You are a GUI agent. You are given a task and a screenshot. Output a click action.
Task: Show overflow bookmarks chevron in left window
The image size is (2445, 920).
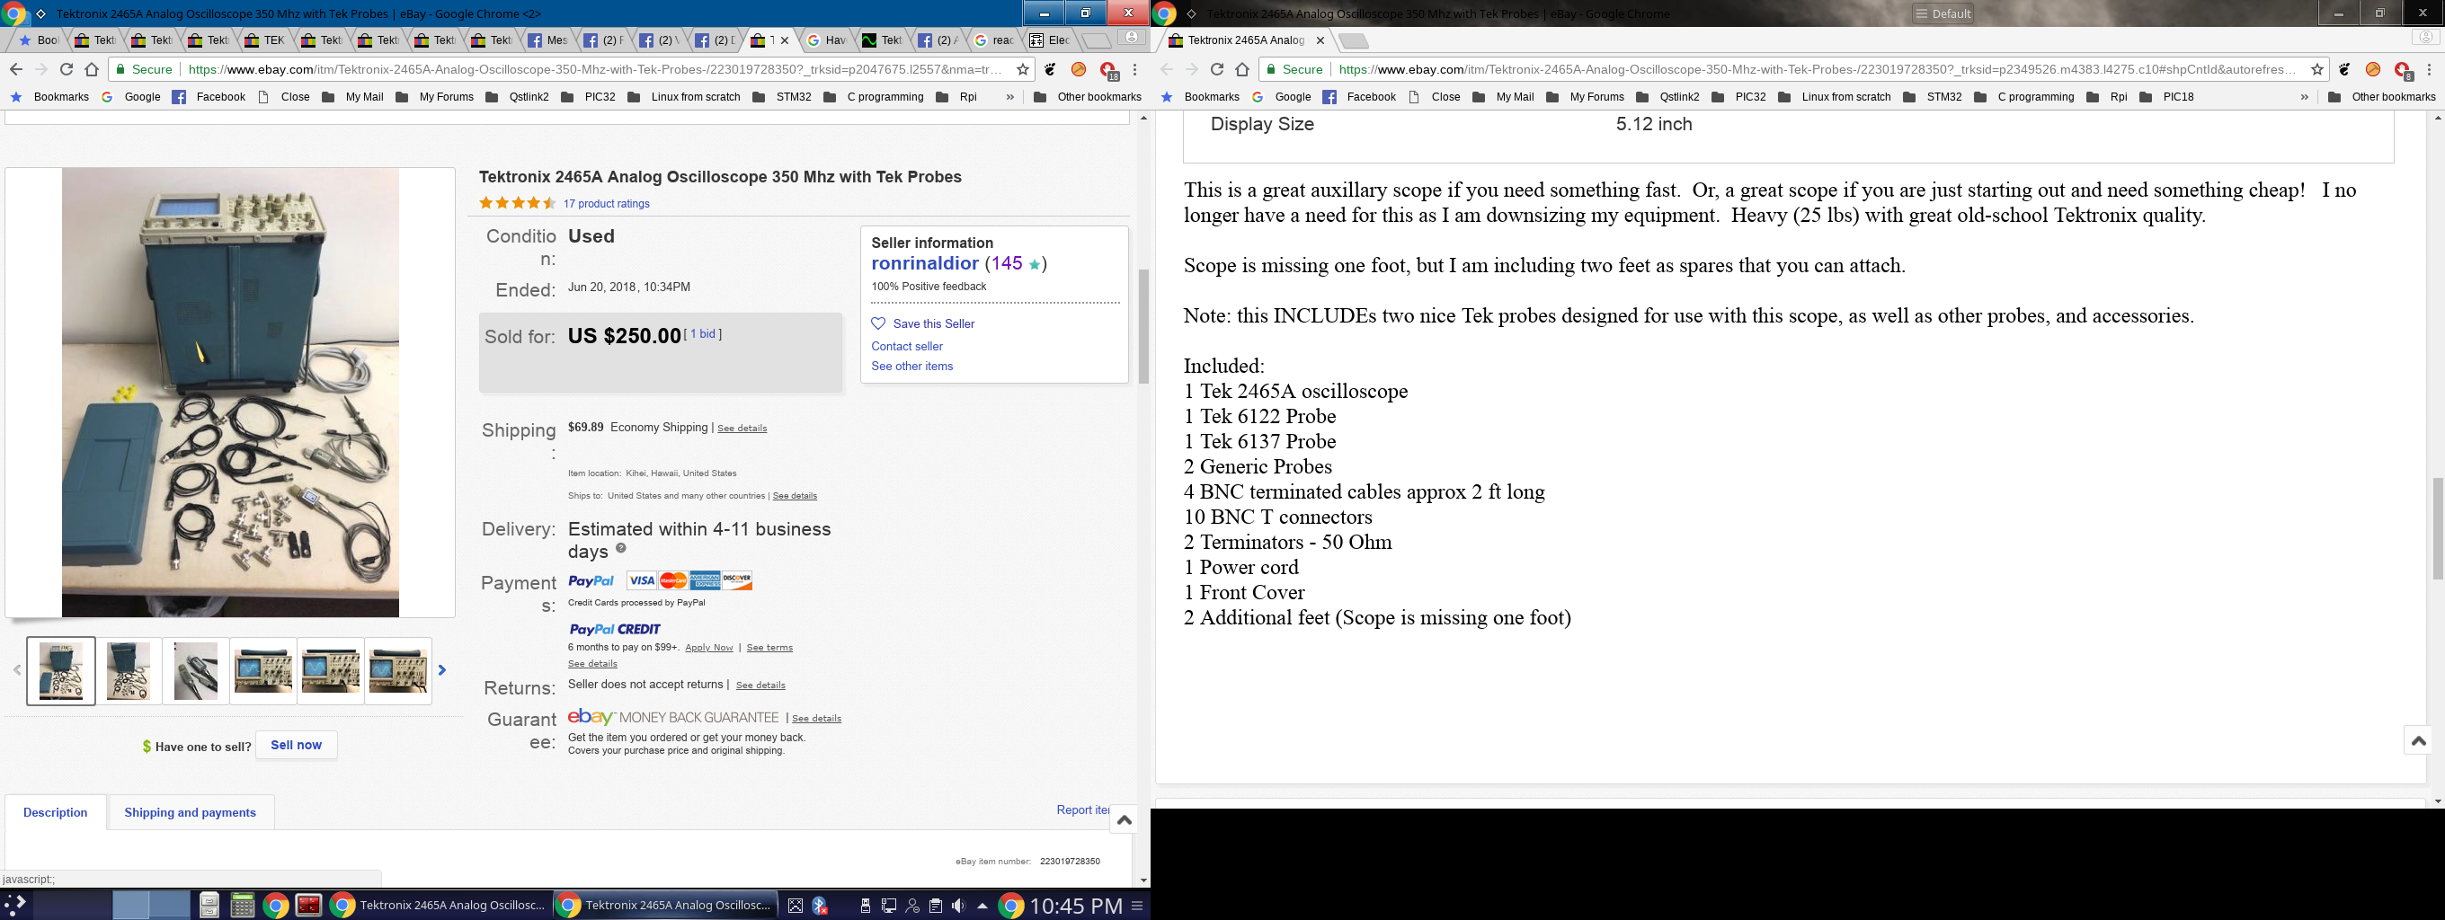(1009, 97)
